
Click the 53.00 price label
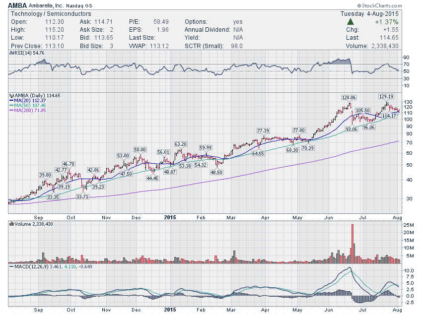(x=123, y=156)
